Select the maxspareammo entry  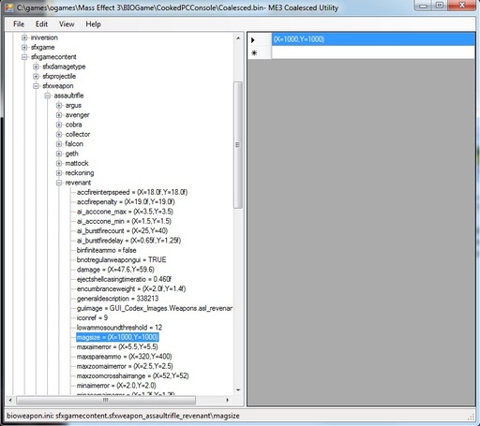125,357
